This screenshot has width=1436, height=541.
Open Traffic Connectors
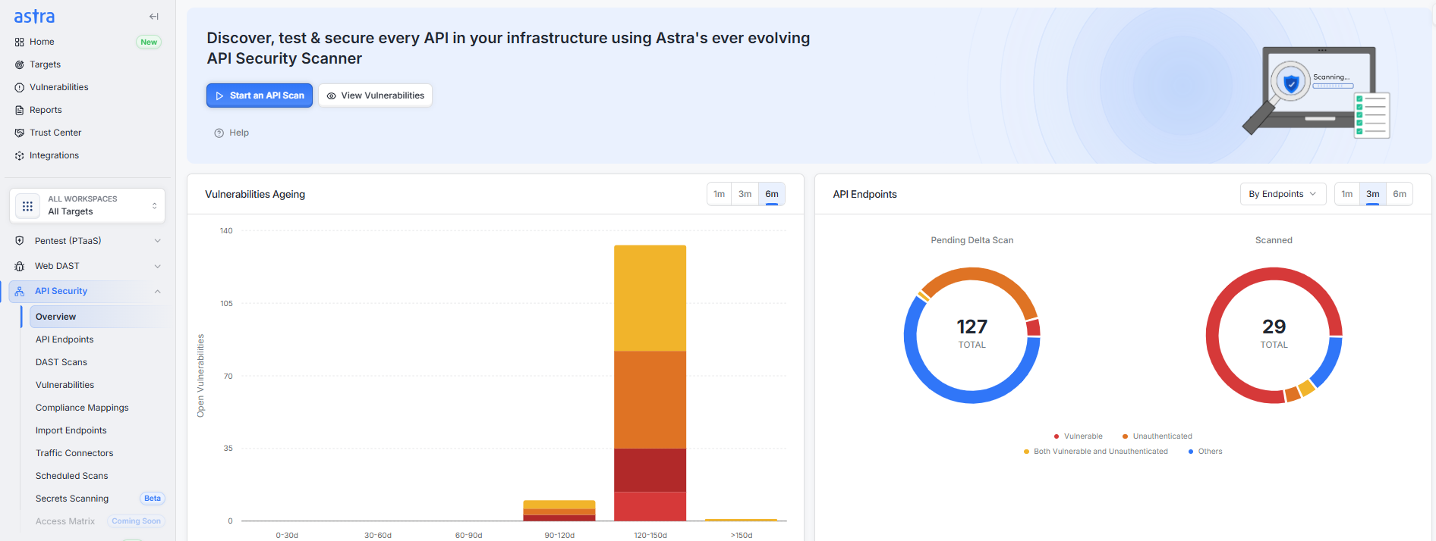(x=74, y=453)
